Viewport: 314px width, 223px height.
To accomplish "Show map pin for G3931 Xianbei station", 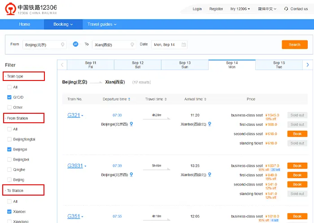I will 209,174.
